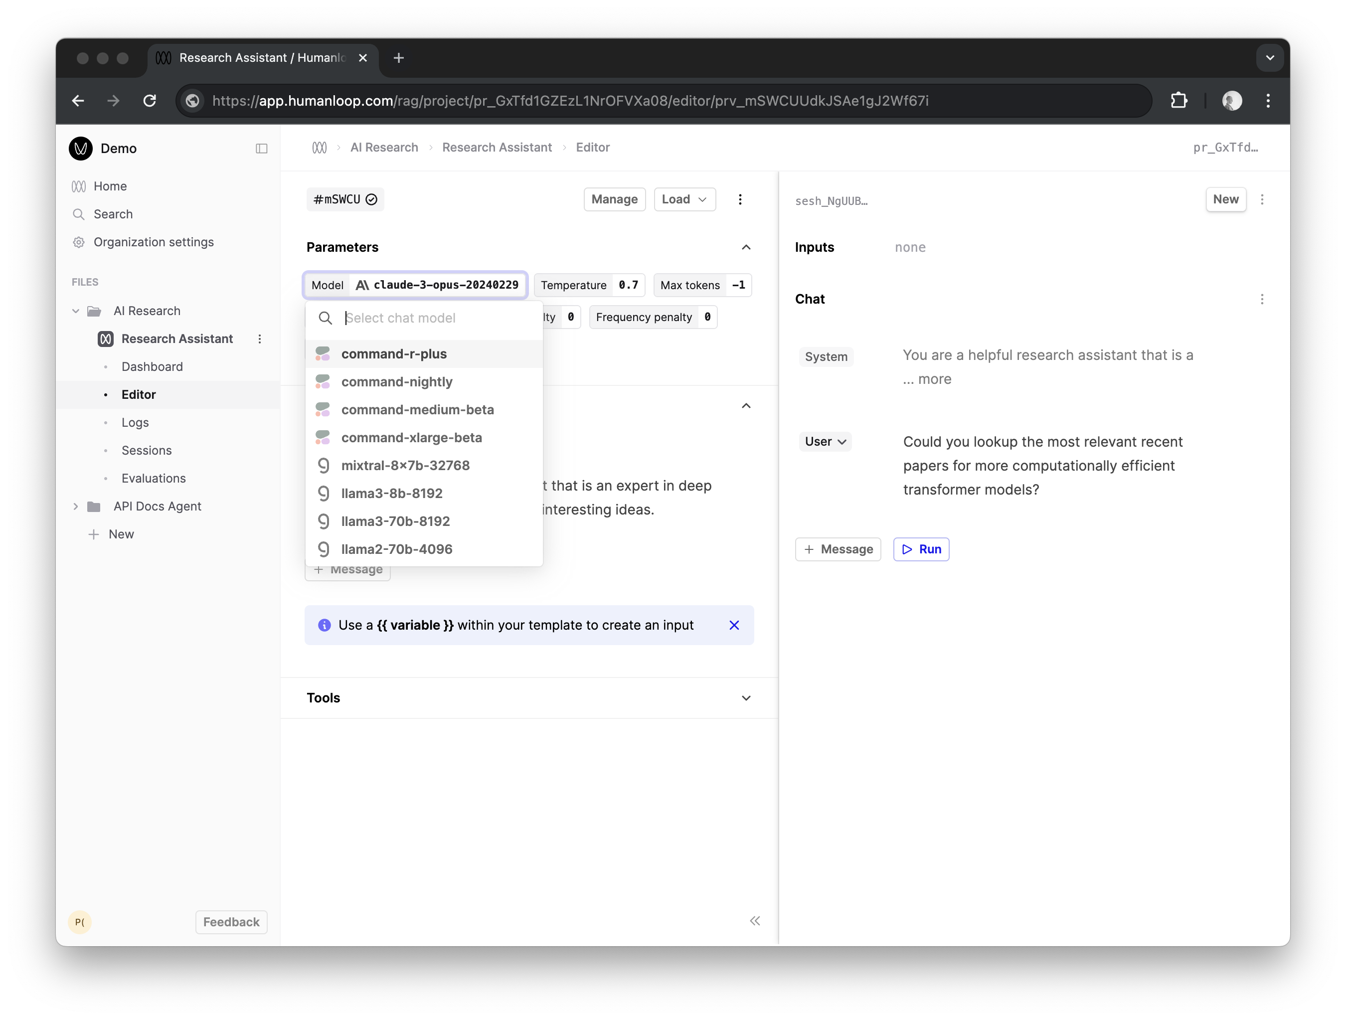Select the AI Research folder row
This screenshot has height=1020, width=1346.
coord(147,311)
